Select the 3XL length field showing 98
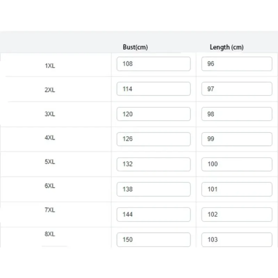This screenshot has height=278, width=278. [x=237, y=114]
